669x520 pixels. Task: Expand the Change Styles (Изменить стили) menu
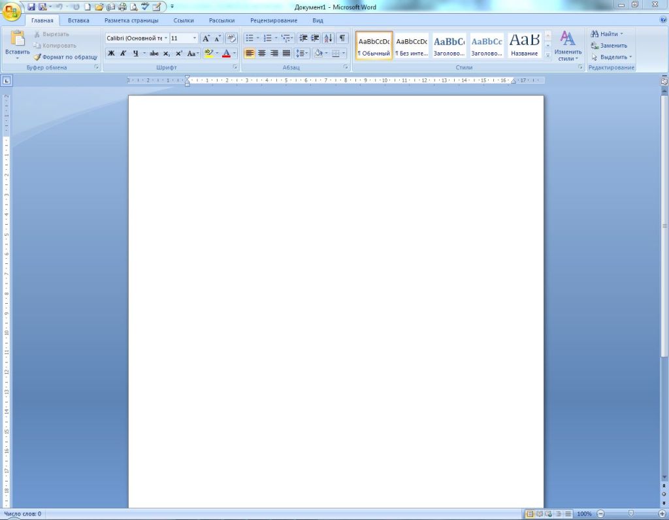(568, 46)
